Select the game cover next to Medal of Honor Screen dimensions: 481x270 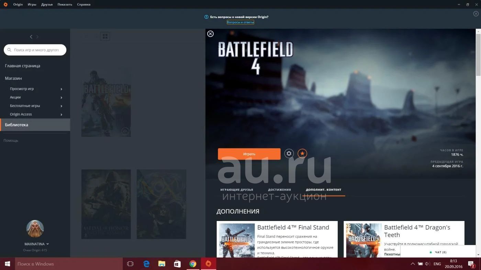[161, 204]
